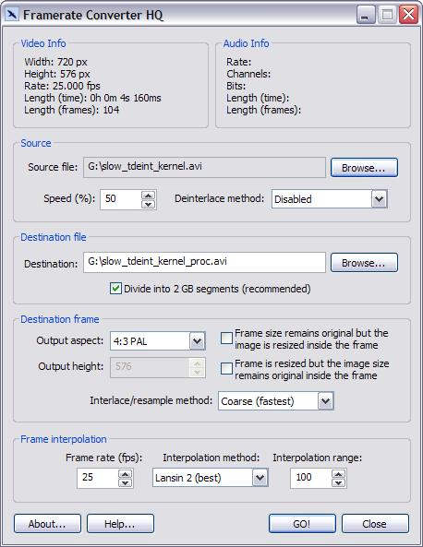Increase Interpolation range with up arrow
Viewport: 423px width, 547px height.
click(338, 474)
